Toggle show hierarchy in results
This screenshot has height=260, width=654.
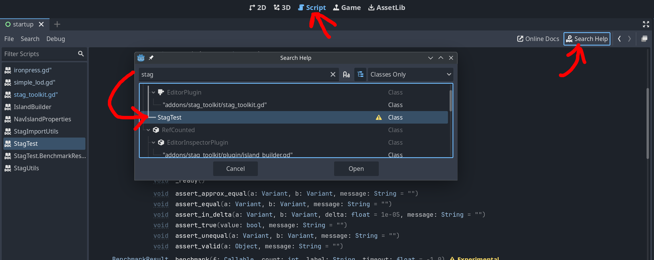click(x=360, y=74)
